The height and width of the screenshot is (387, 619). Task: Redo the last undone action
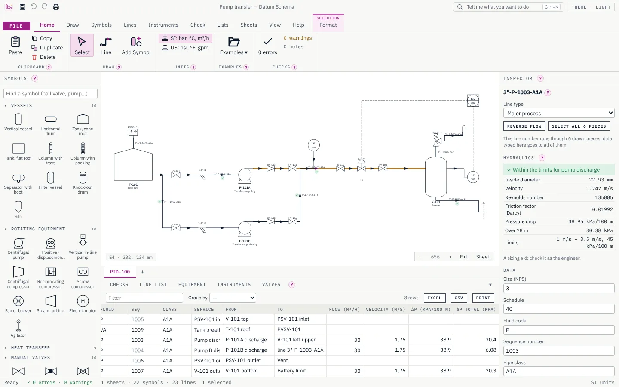click(x=45, y=7)
